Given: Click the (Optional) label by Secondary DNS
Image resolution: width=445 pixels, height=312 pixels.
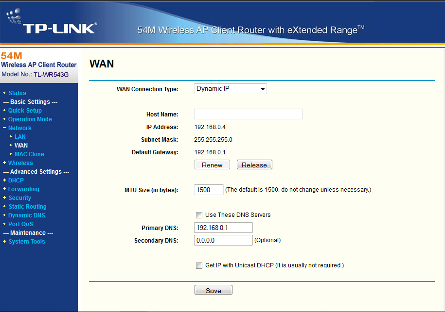Looking at the screenshot, I should pyautogui.click(x=267, y=240).
